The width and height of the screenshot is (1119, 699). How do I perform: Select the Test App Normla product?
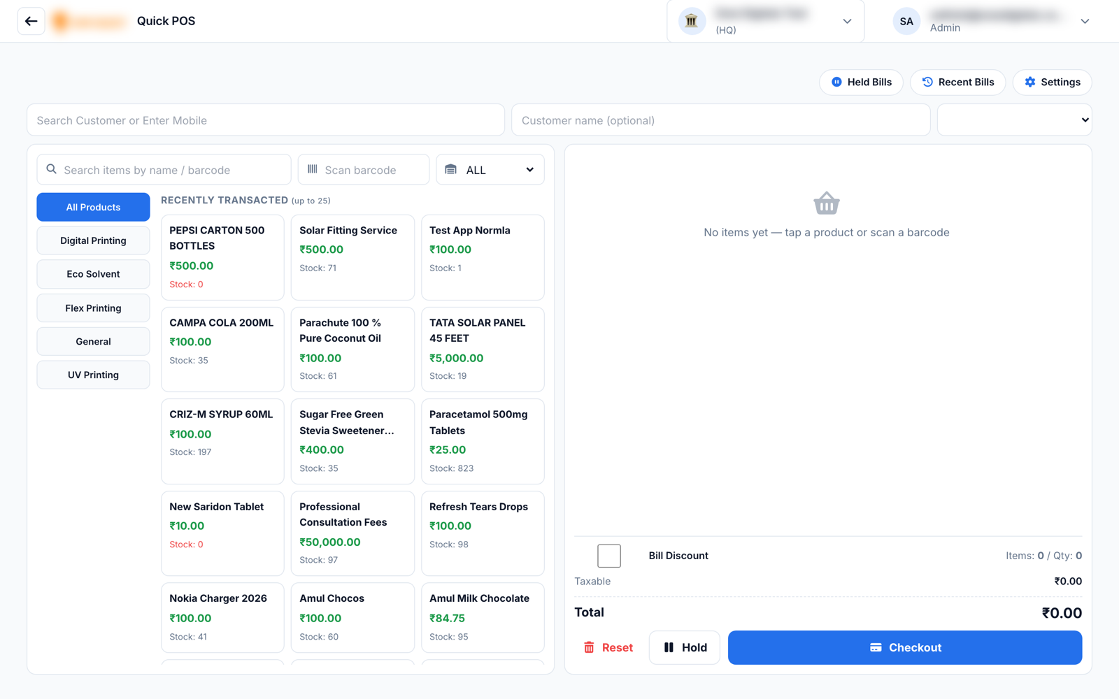pyautogui.click(x=483, y=257)
